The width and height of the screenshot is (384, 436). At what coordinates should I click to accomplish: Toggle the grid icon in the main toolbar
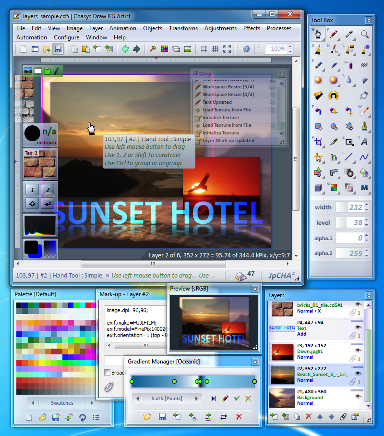coord(215,49)
